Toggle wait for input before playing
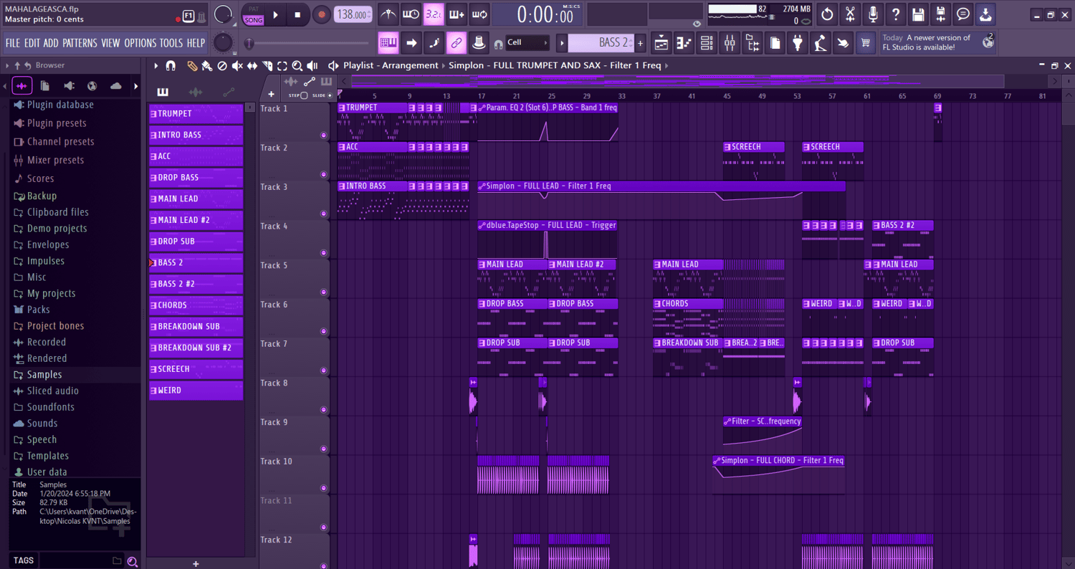The height and width of the screenshot is (569, 1075). click(411, 14)
